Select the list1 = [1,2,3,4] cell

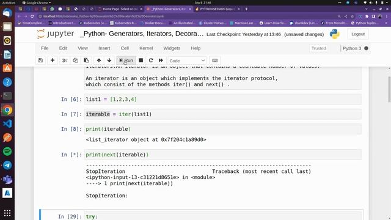222,99
